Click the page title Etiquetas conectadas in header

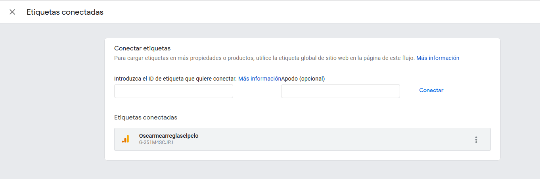[65, 12]
